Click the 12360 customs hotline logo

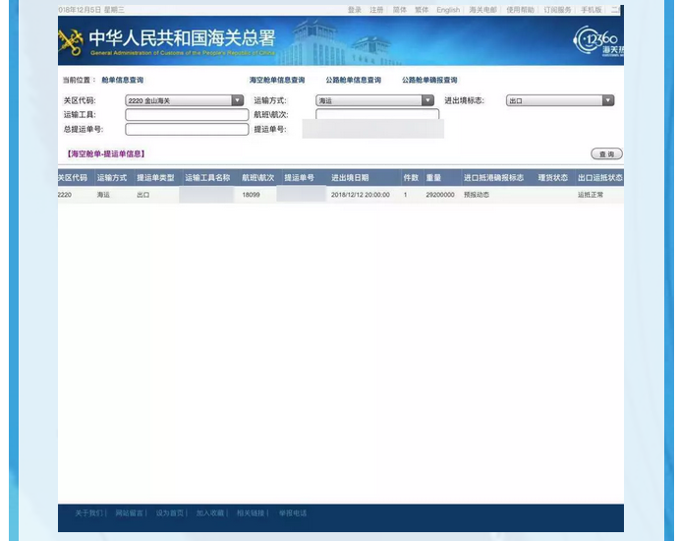point(597,40)
